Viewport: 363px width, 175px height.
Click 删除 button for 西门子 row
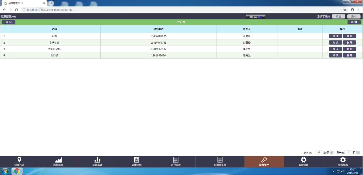point(349,55)
